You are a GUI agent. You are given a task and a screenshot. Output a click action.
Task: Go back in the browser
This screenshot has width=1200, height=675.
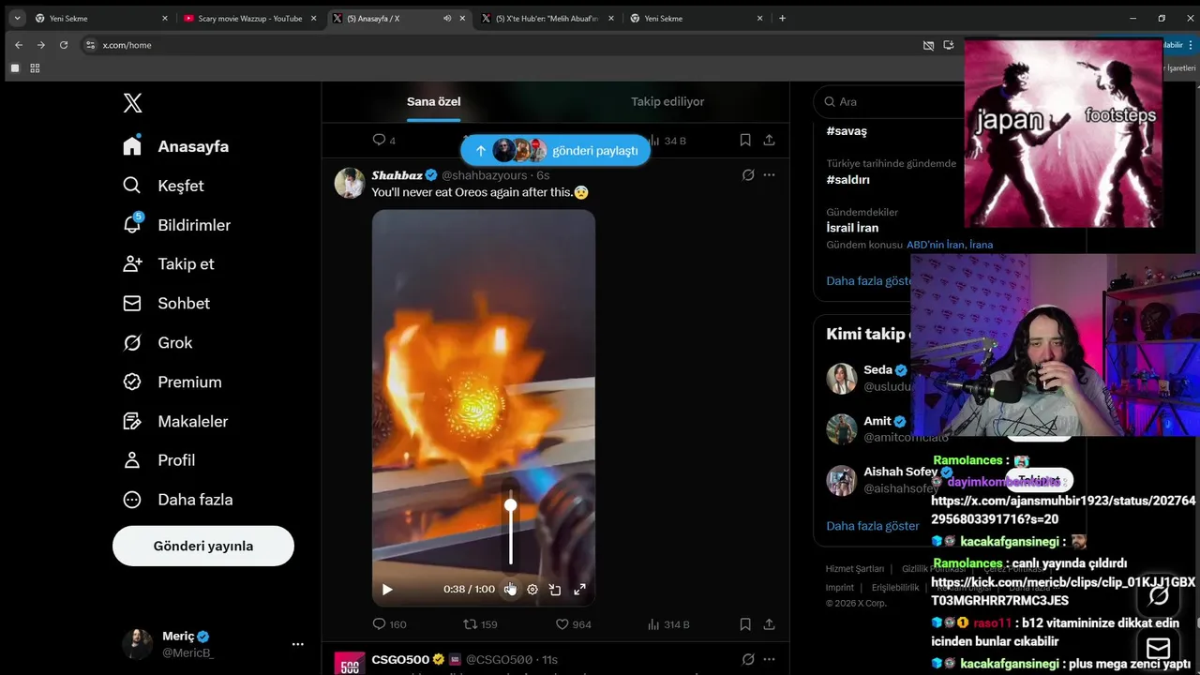tap(19, 45)
